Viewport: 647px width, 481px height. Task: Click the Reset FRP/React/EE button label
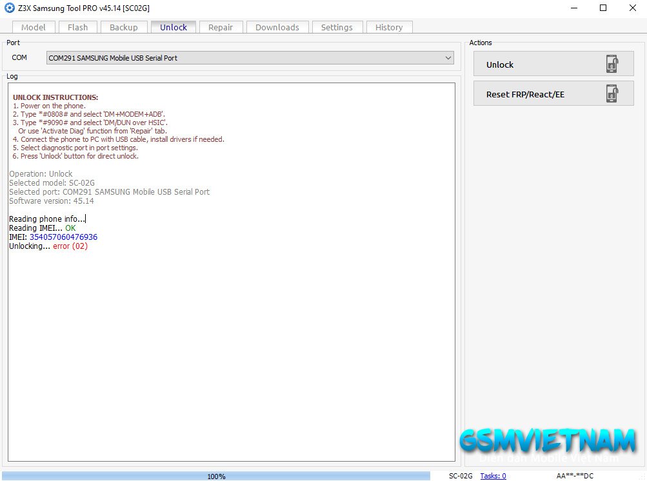(525, 95)
